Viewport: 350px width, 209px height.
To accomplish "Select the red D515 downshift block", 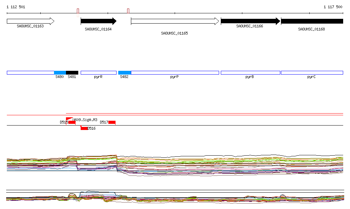I will coord(72,122).
